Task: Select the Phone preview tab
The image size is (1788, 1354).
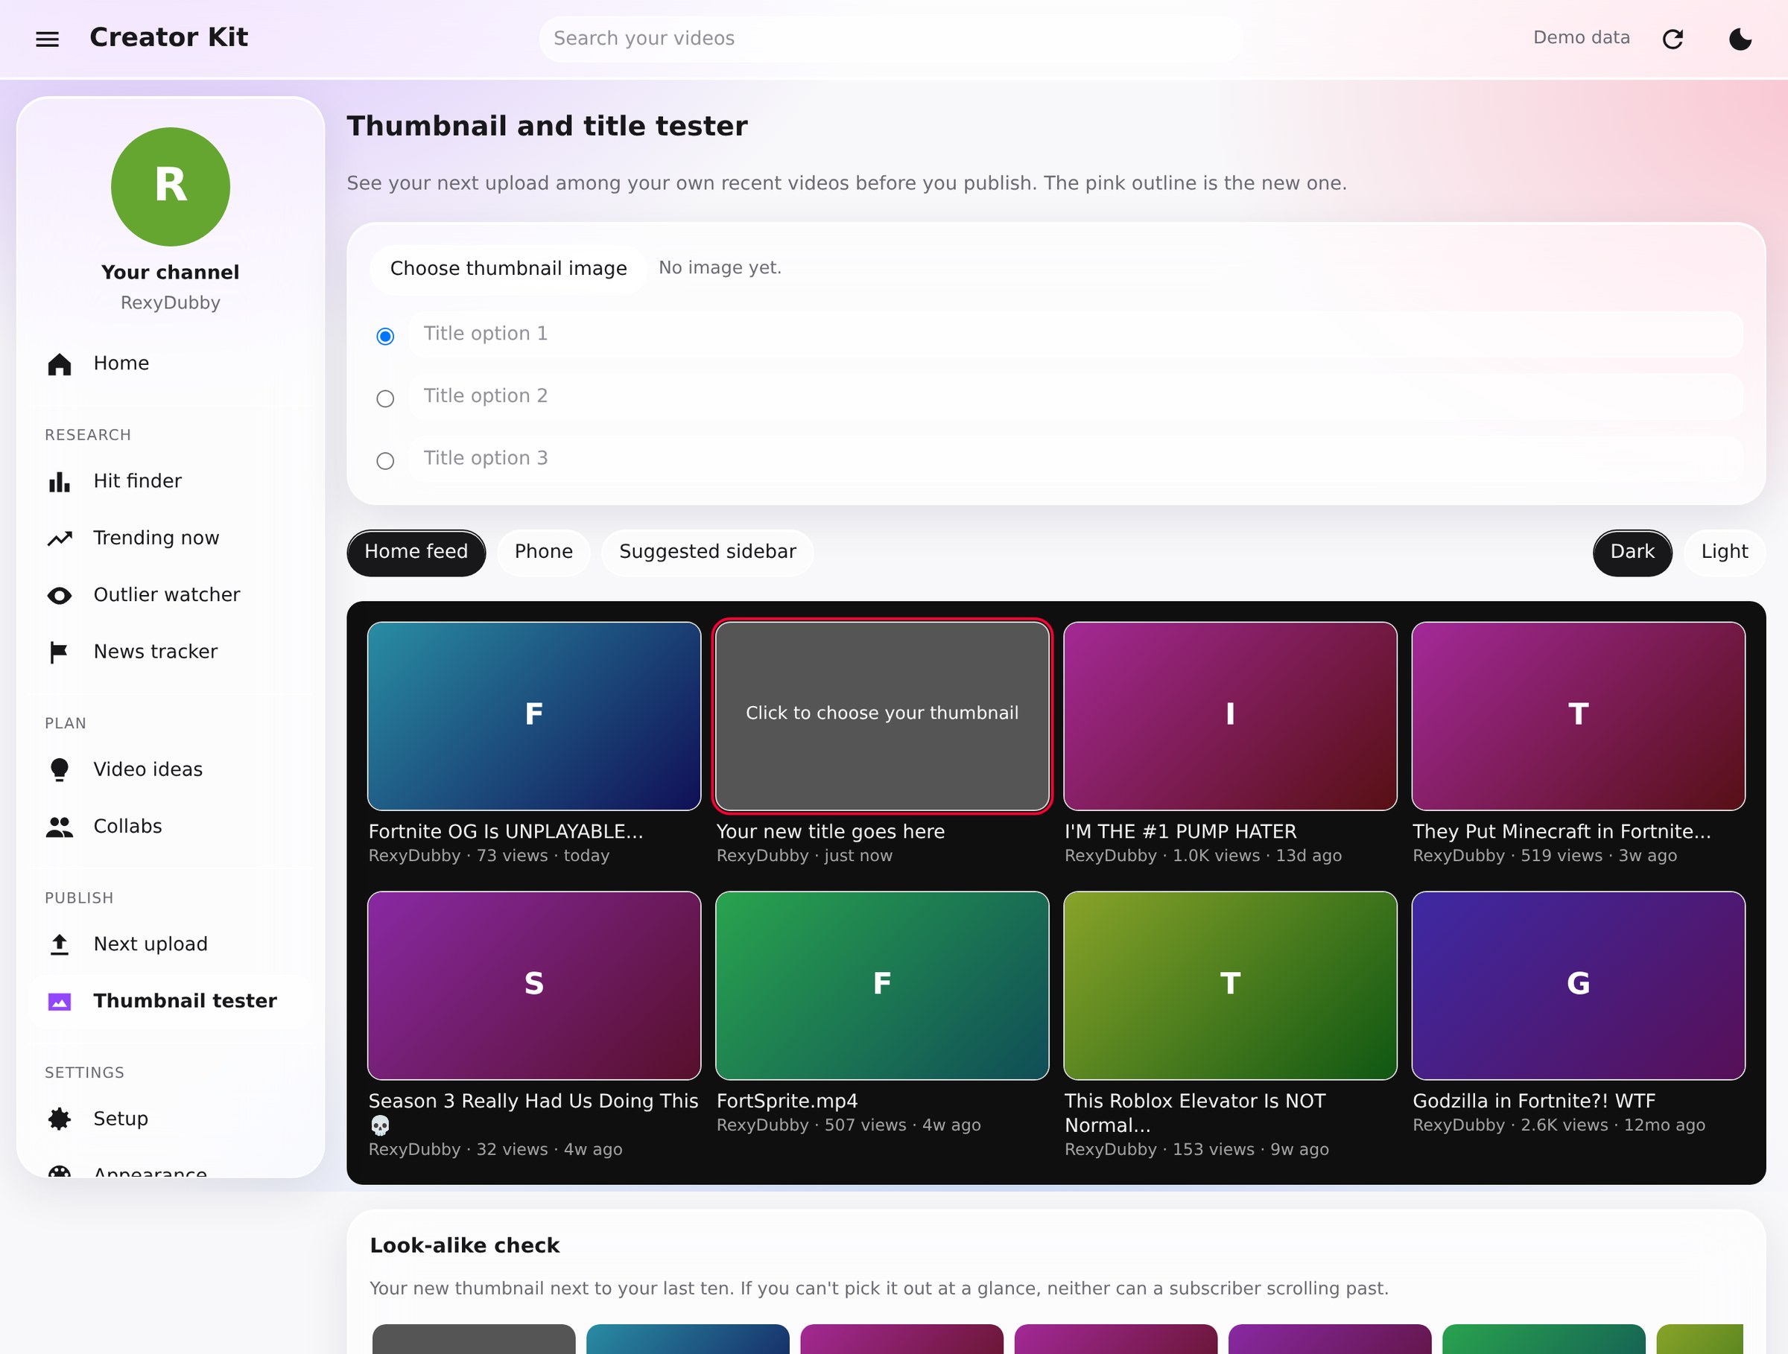Action: [543, 553]
